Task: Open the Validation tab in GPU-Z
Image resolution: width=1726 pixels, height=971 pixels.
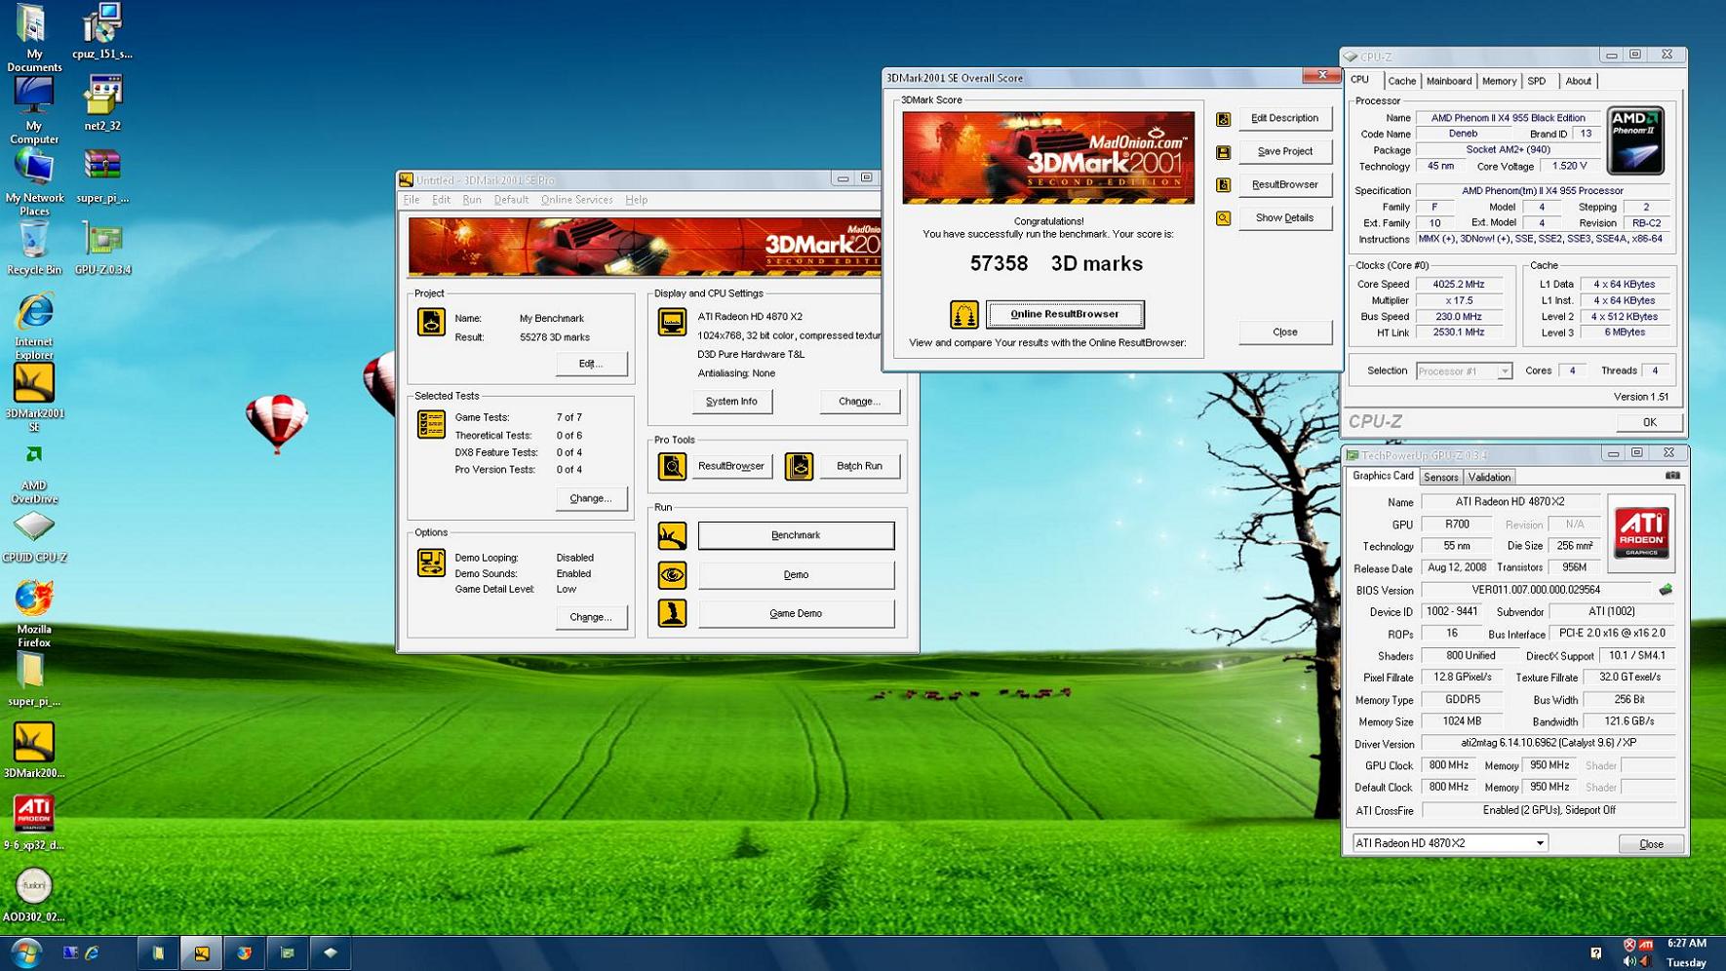Action: (1489, 478)
